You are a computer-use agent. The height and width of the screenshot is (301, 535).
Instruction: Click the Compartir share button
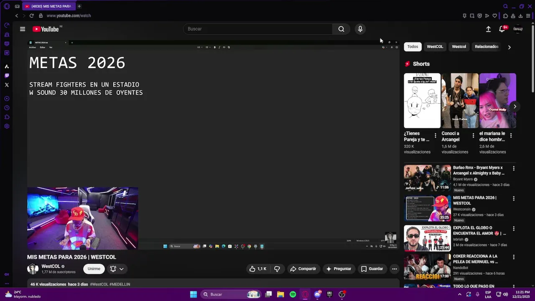(x=303, y=269)
